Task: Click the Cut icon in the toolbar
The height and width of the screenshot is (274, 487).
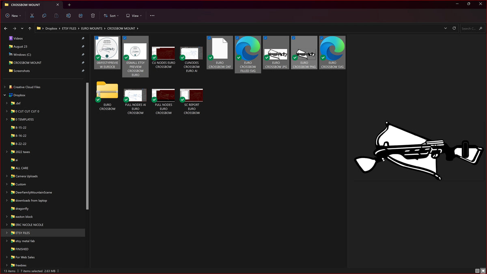Action: point(32,15)
